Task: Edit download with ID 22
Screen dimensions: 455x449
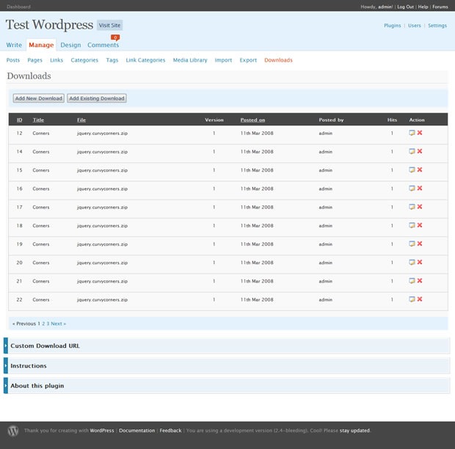Action: tap(412, 299)
